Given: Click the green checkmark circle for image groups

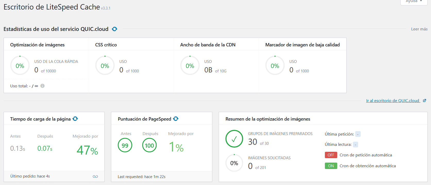Looking at the screenshot, I should pyautogui.click(x=234, y=139).
